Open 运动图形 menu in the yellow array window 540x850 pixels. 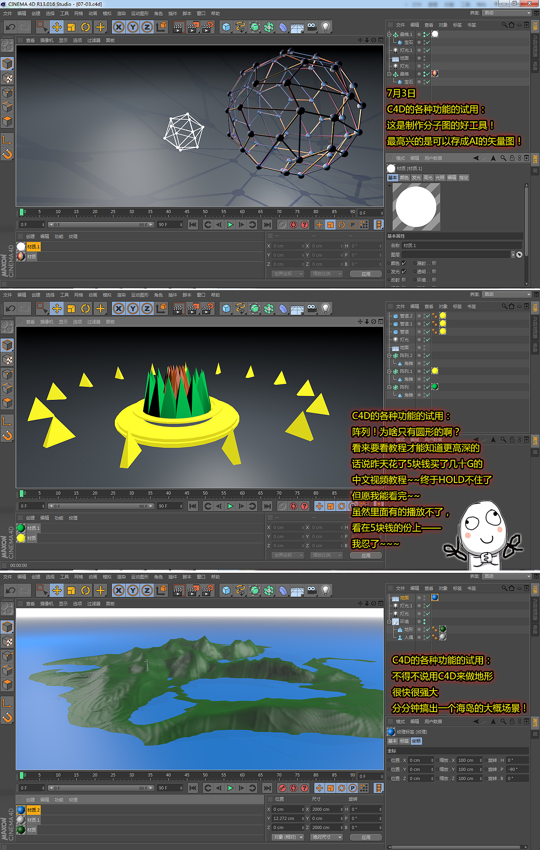(x=140, y=295)
